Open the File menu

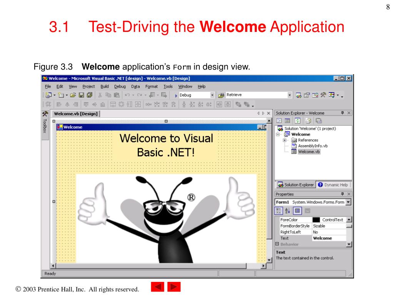pyautogui.click(x=48, y=86)
